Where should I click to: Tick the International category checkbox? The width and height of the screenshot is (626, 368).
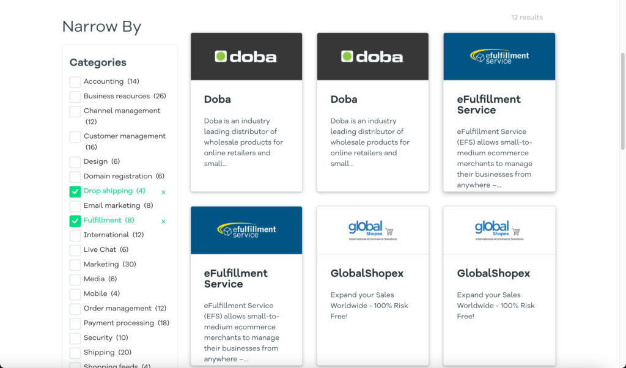(75, 235)
